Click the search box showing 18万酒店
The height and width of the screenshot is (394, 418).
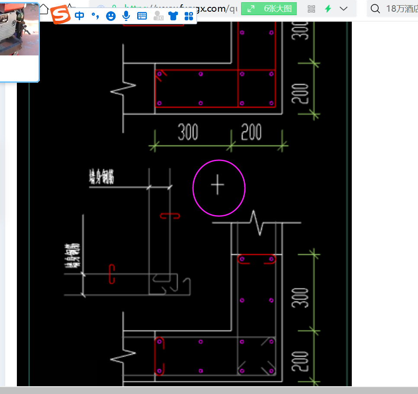[392, 9]
